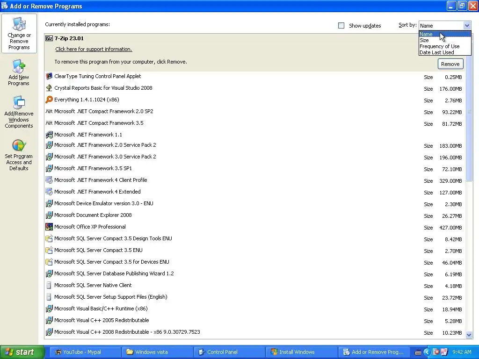Click .NET Compact Framework 2.0 SP2 icon
The image size is (479, 359).
(x=49, y=111)
